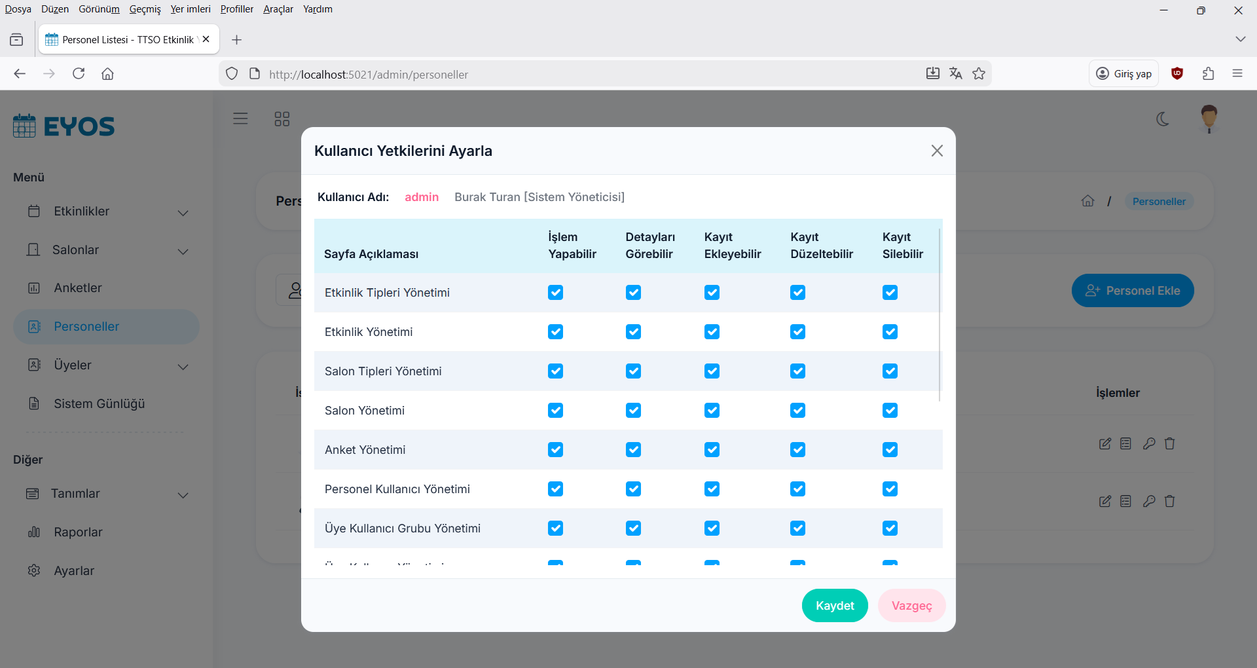Uncheck İşlem Yapabilir for Etkinlik Tipleri Yönetimi
The image size is (1257, 668).
coord(555,293)
